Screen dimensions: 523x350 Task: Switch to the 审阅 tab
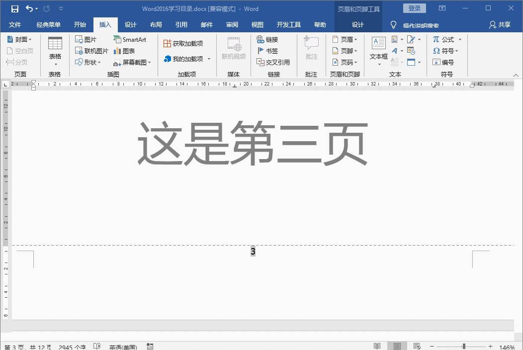(232, 25)
